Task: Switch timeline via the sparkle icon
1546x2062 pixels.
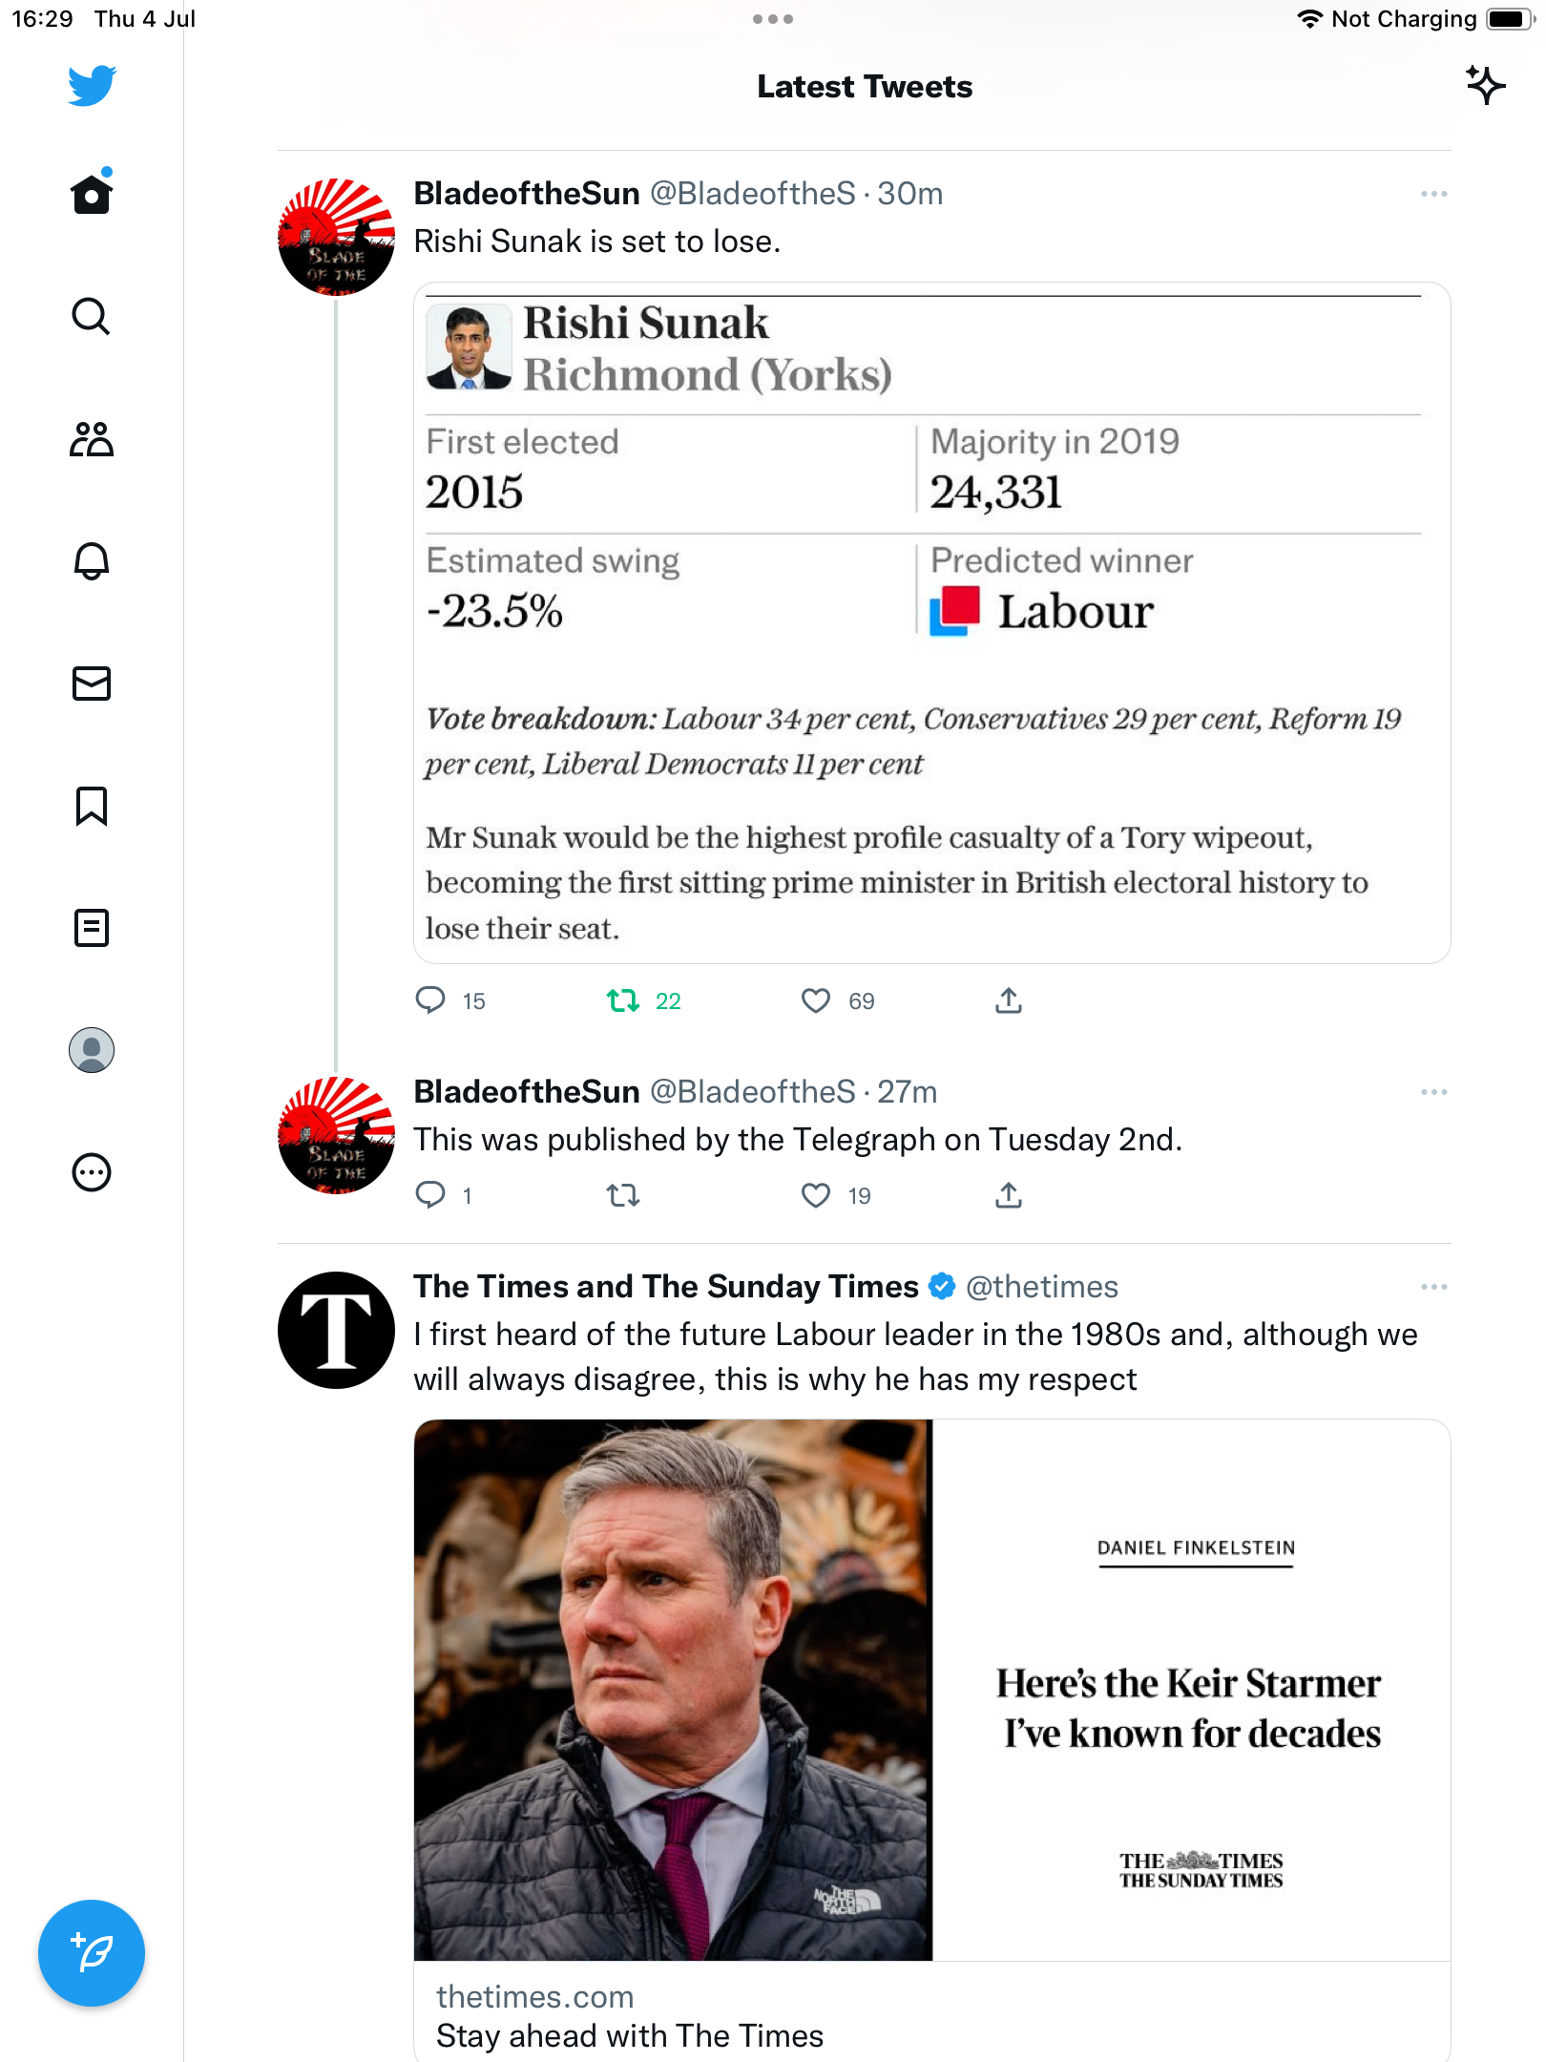Action: [x=1485, y=86]
